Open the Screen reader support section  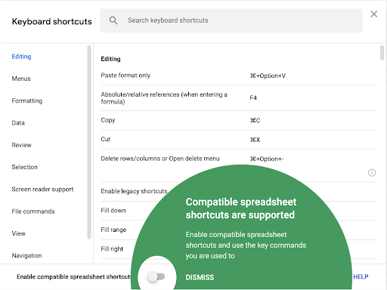[x=42, y=190]
